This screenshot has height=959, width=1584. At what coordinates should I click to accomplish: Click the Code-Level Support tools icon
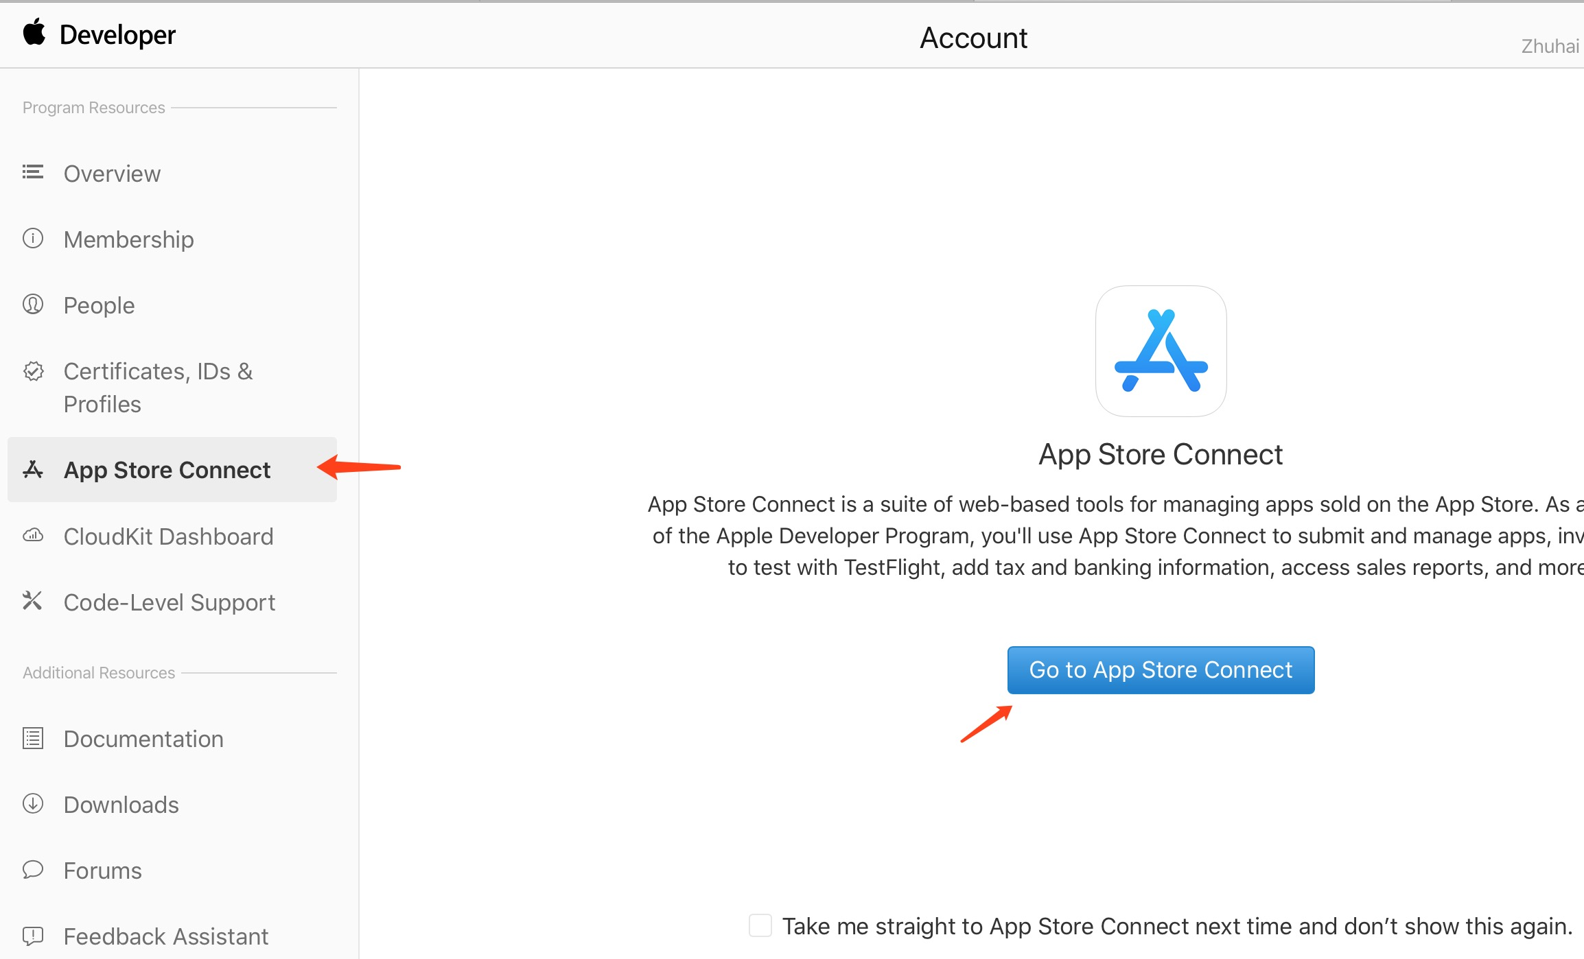[32, 601]
